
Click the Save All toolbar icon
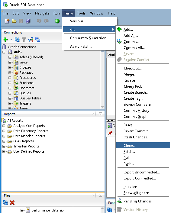pos(28,21)
